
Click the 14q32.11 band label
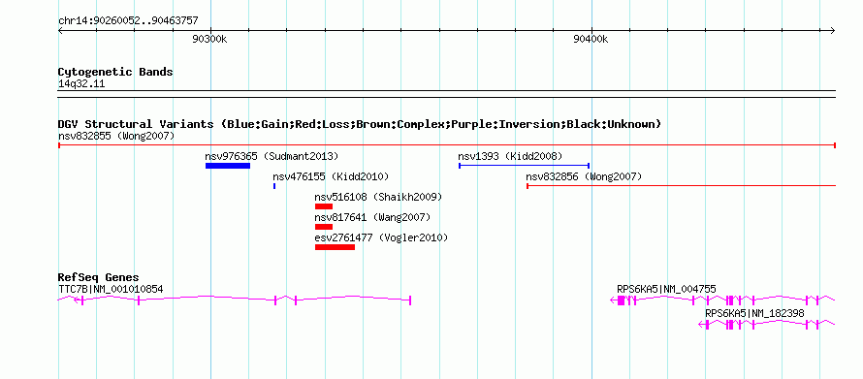[x=81, y=84]
